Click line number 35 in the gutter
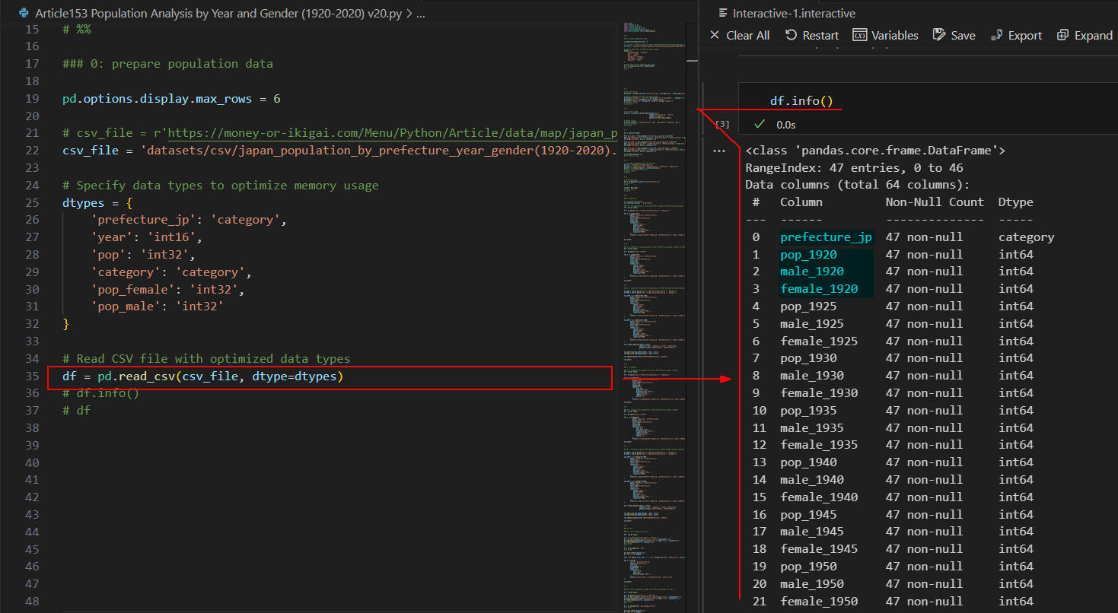 (31, 376)
